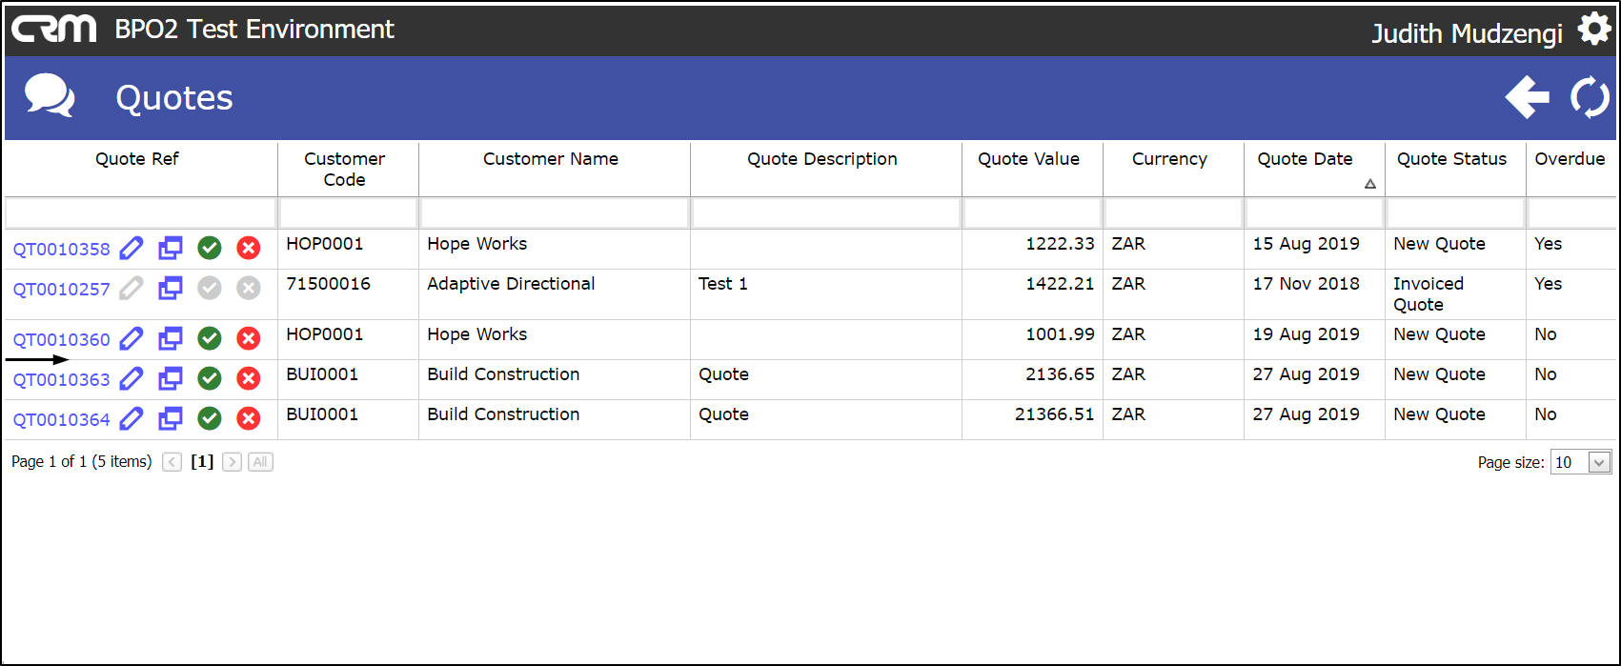Reject quote QT0010360 with red X

pos(249,338)
